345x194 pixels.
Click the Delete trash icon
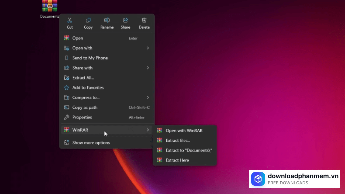click(x=144, y=20)
